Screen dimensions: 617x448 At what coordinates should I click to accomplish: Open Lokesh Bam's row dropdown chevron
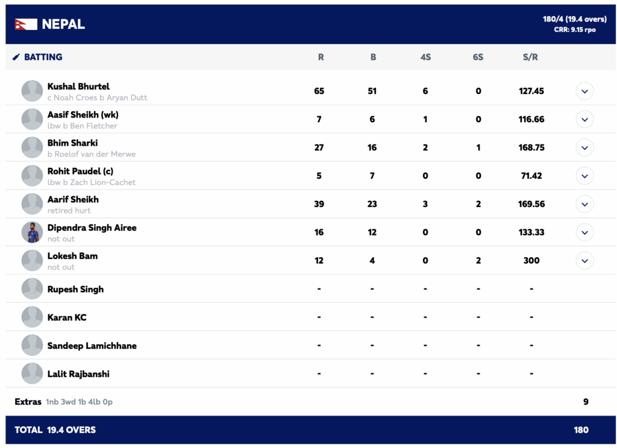click(584, 261)
